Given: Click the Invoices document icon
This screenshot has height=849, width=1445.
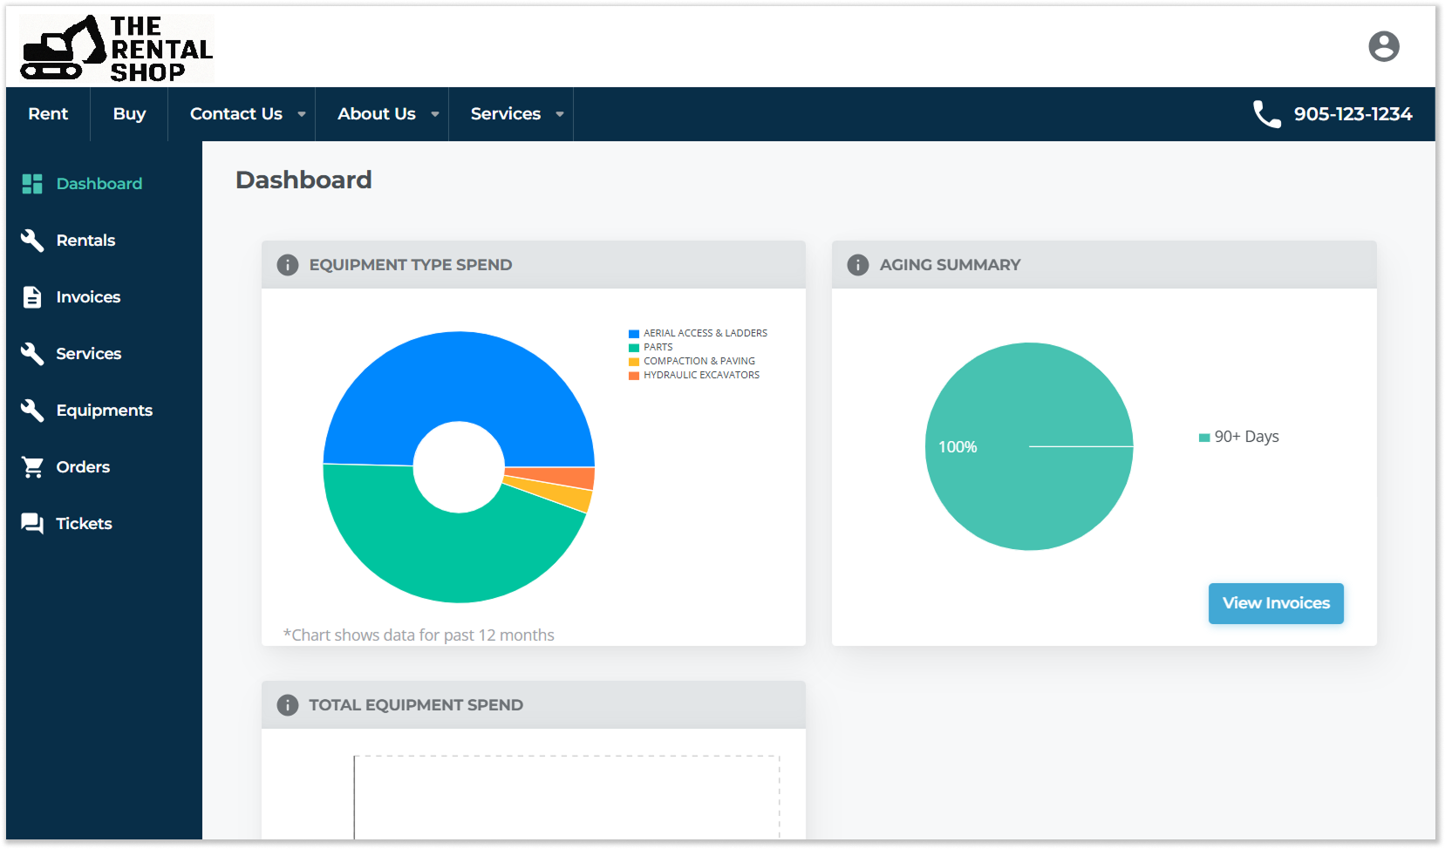Looking at the screenshot, I should 32,297.
